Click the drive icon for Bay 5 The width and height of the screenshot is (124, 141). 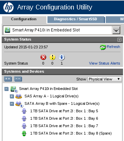coord(24,111)
